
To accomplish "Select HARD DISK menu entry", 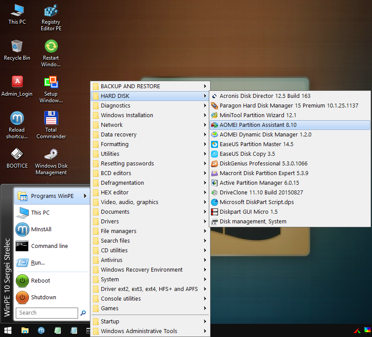I will click(150, 96).
